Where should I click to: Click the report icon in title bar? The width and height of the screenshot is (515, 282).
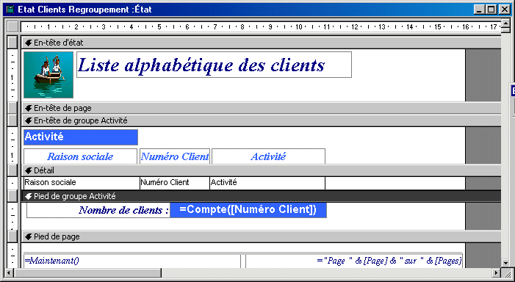coord(10,10)
